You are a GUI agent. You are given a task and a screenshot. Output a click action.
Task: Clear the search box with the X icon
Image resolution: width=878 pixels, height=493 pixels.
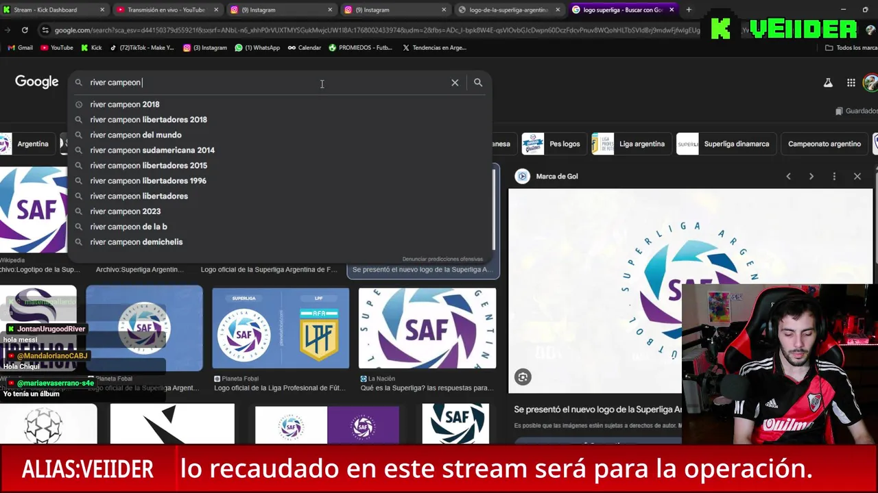click(455, 82)
